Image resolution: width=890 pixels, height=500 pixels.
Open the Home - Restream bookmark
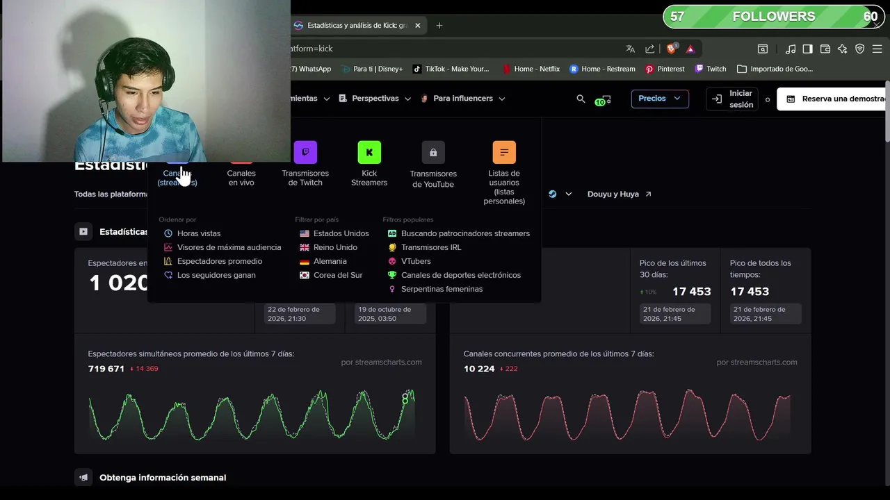click(602, 69)
